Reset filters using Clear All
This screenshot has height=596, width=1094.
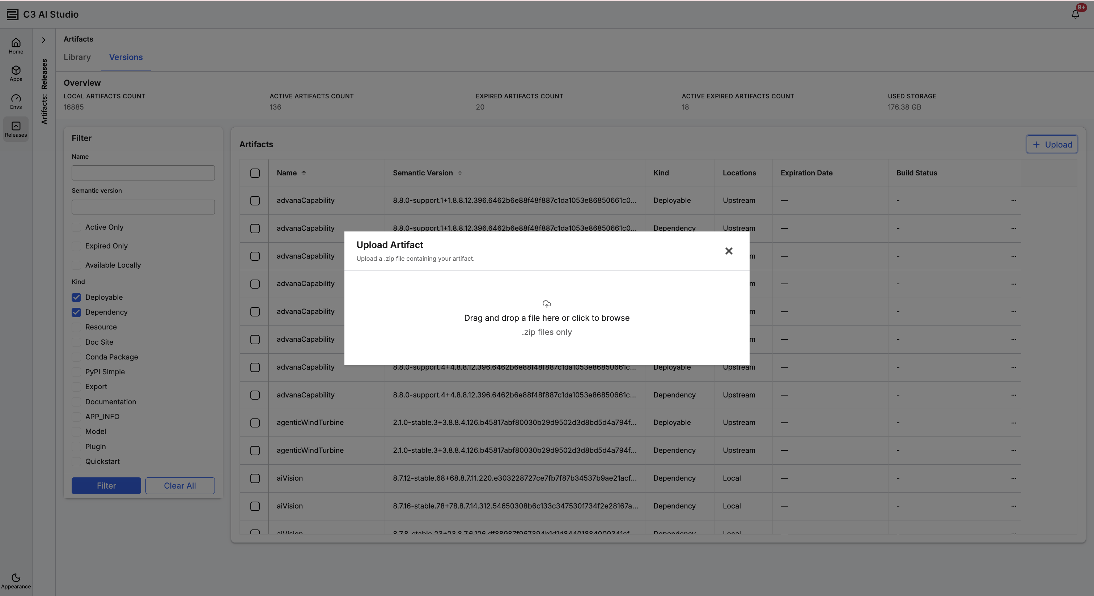(x=180, y=486)
